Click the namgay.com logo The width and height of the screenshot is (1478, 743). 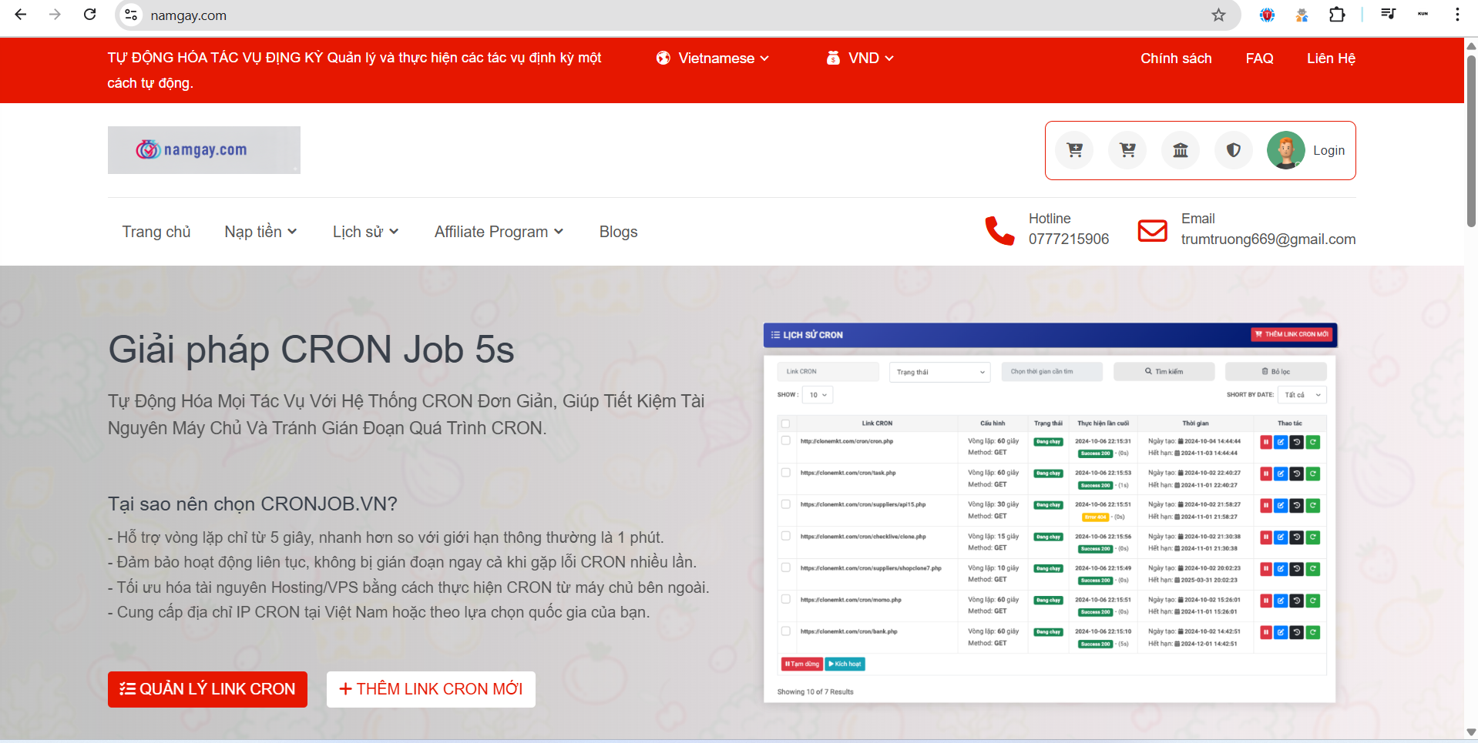coord(204,150)
